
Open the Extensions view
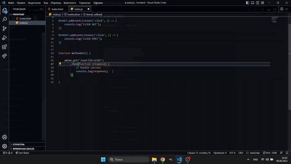click(x=5, y=46)
